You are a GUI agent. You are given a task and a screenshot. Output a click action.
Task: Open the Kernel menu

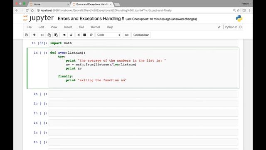(95, 27)
